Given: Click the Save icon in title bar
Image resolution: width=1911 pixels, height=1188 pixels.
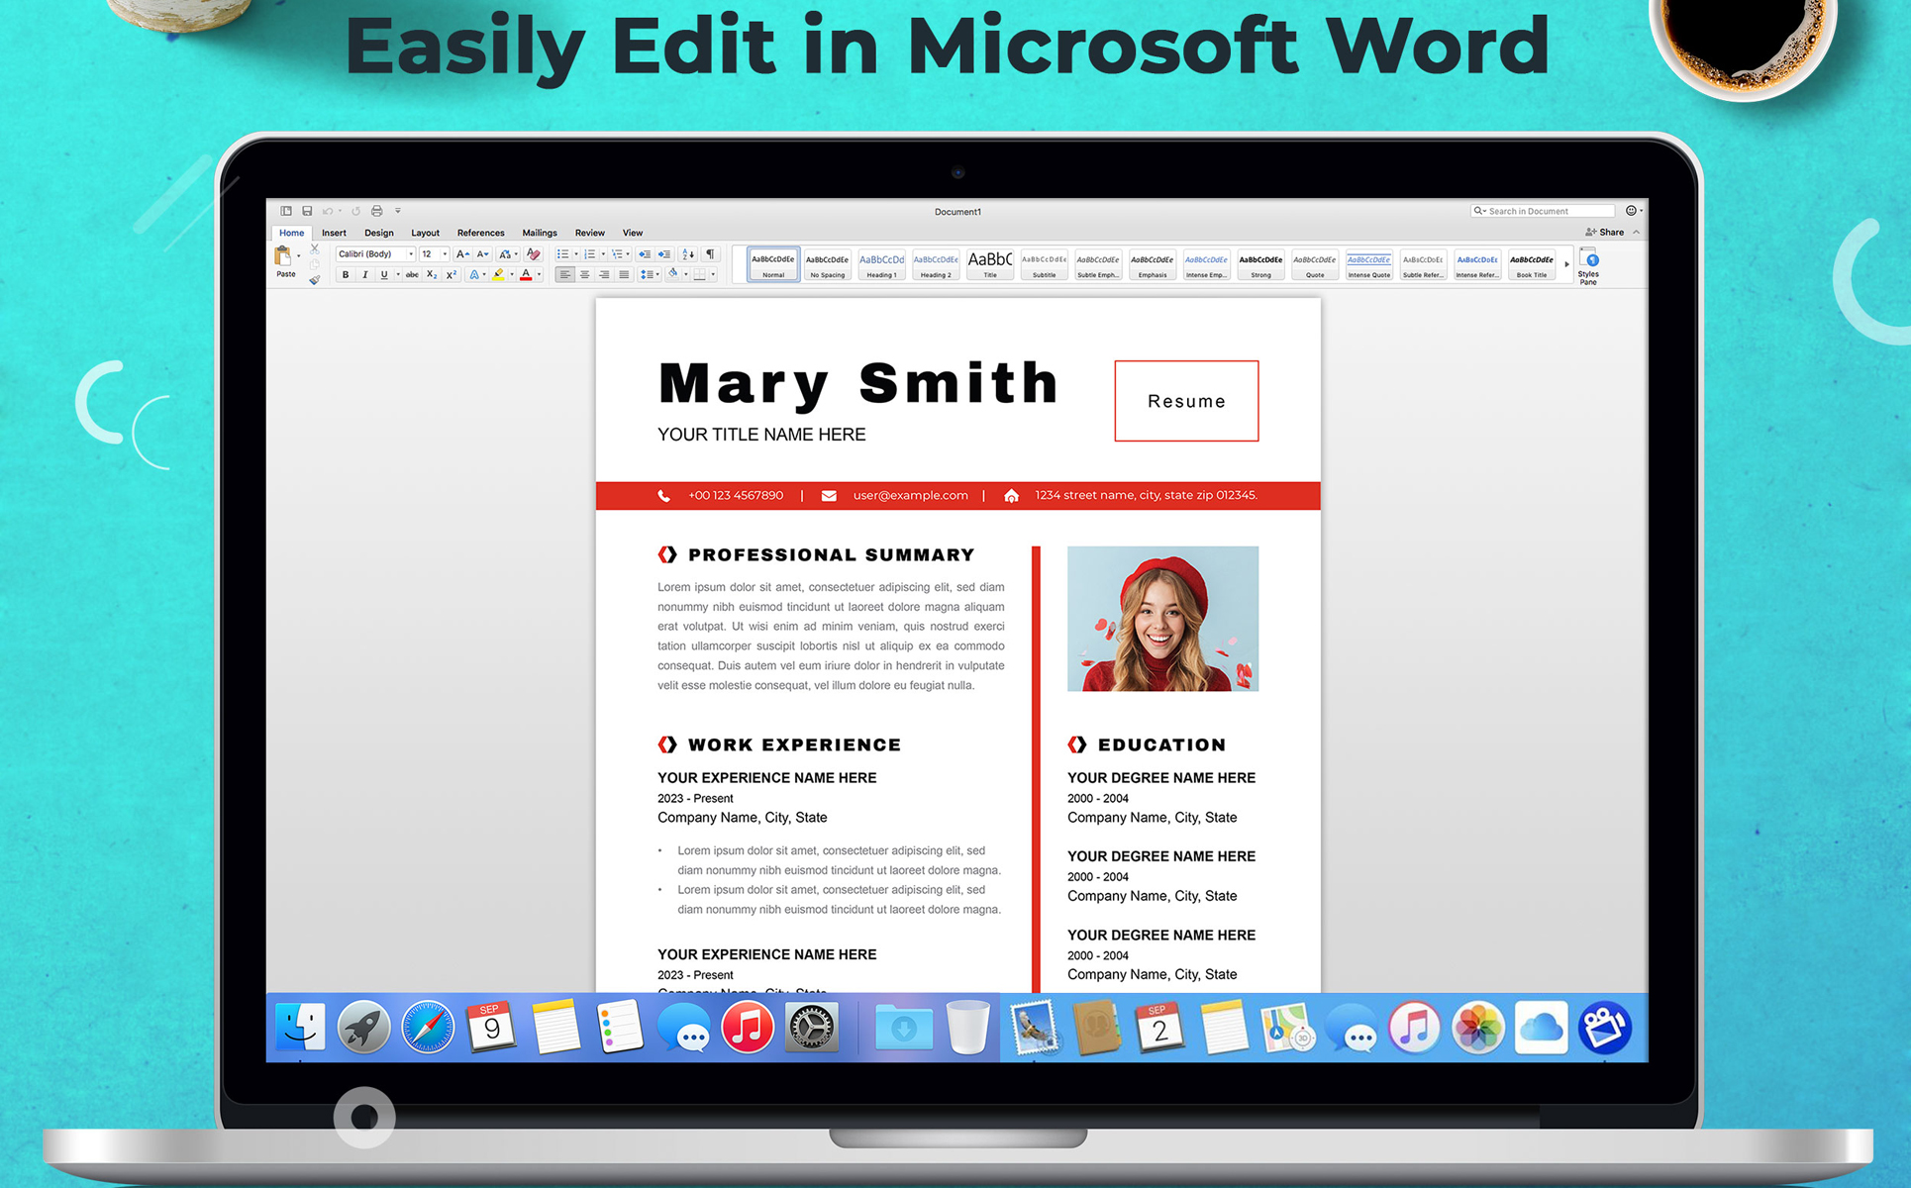Looking at the screenshot, I should [x=307, y=211].
